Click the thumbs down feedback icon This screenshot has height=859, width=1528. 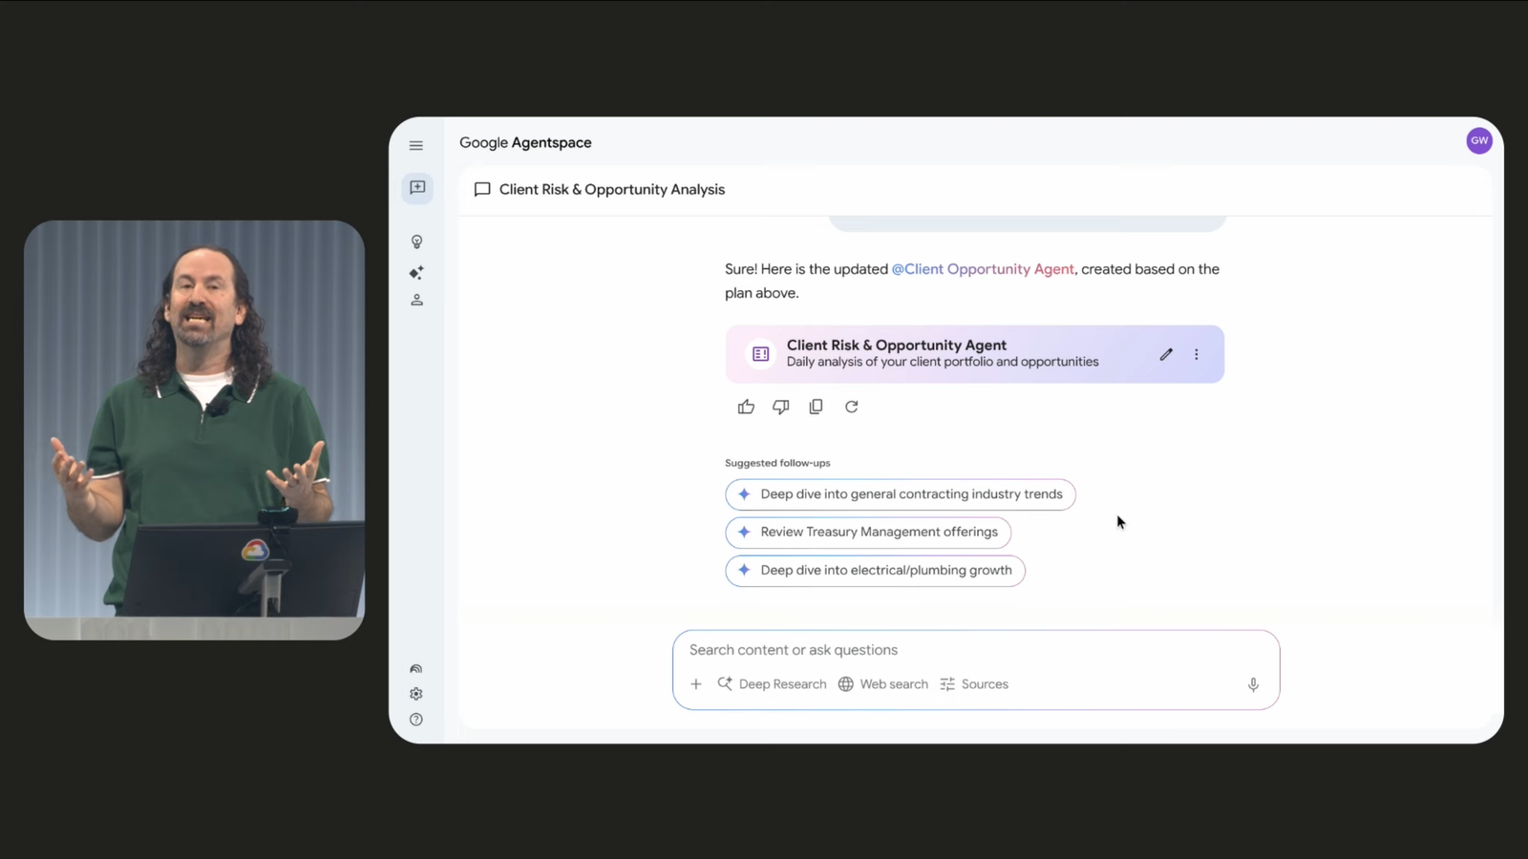click(x=781, y=408)
